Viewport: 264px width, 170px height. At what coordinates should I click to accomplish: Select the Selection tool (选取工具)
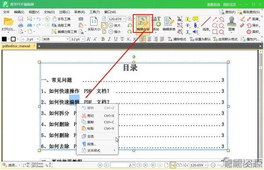[61, 25]
